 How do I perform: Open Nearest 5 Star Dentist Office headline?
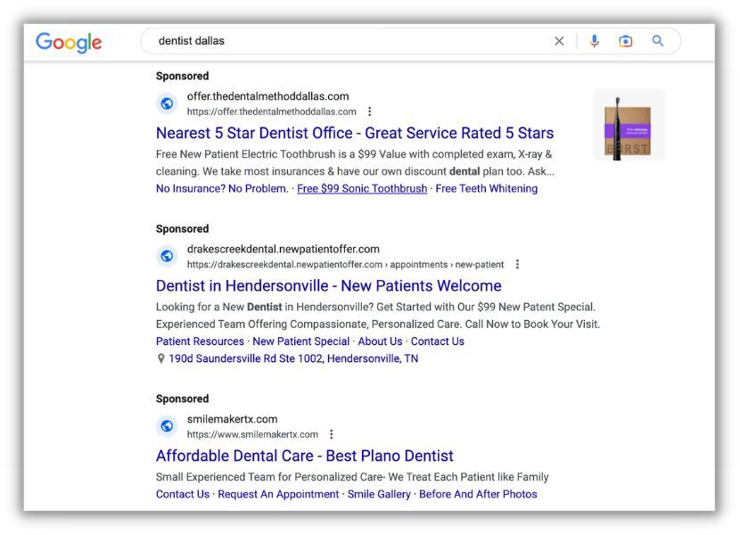coord(355,133)
